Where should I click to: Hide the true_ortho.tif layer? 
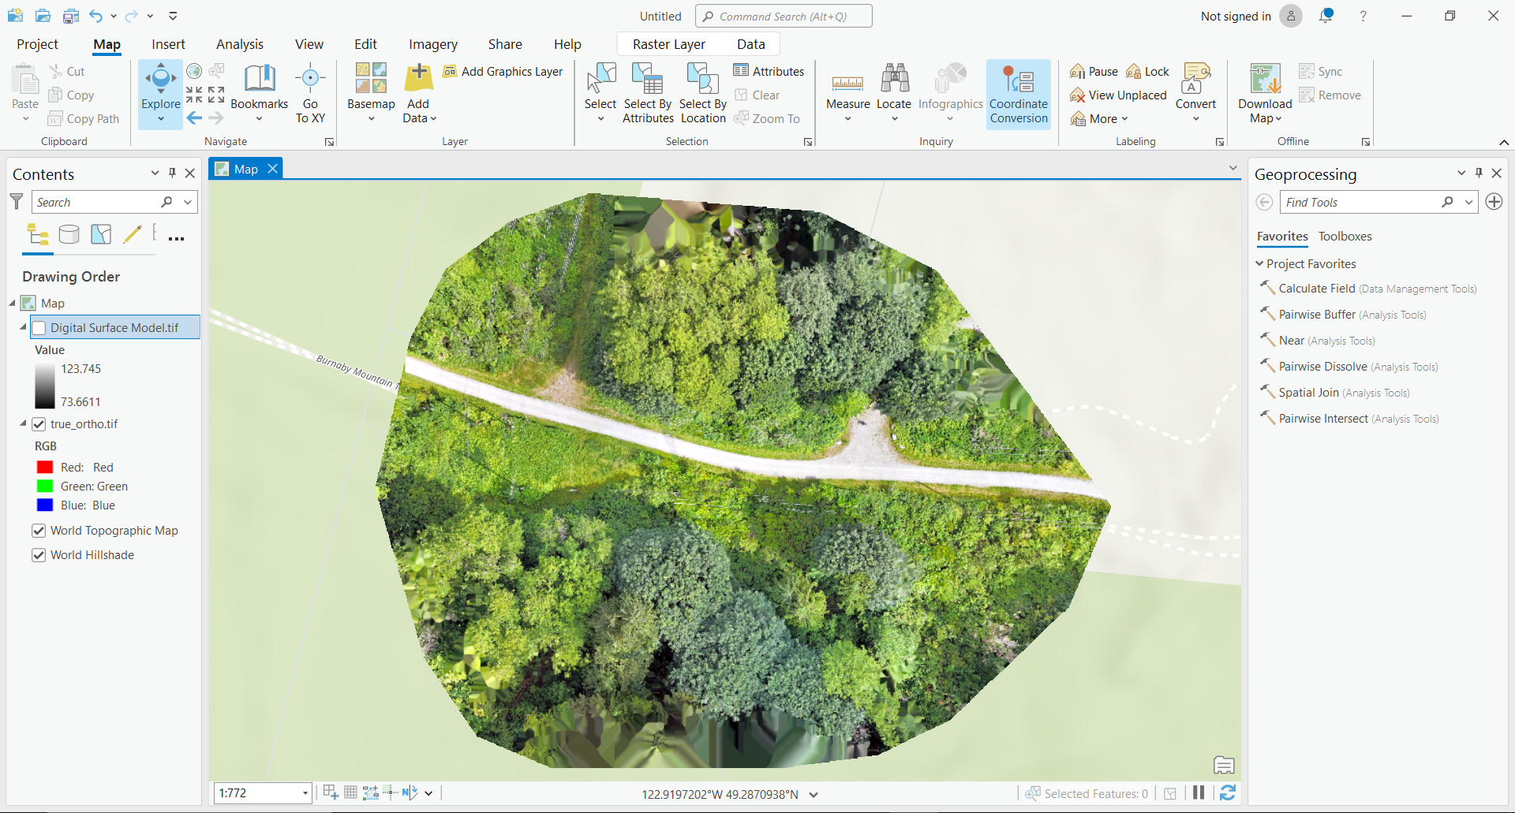click(x=39, y=424)
